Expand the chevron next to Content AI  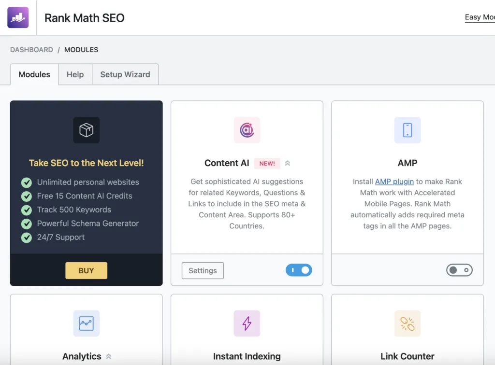point(288,163)
